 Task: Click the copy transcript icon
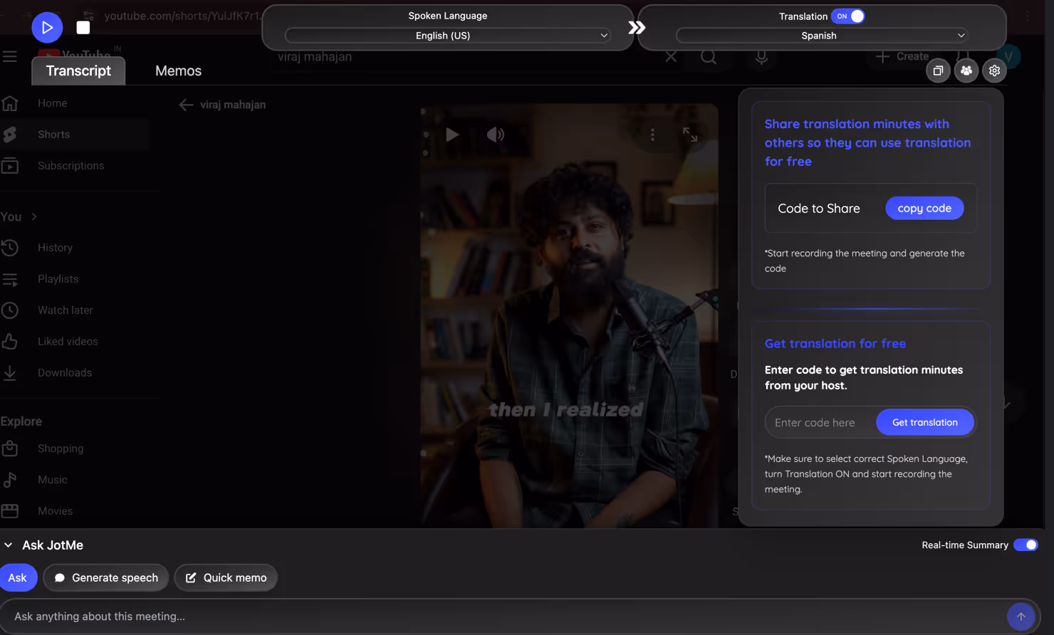(x=938, y=70)
